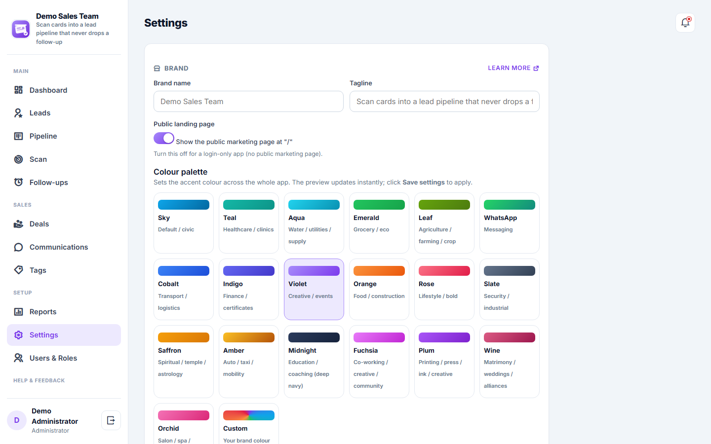Click the Follow-ups alarm clock icon
This screenshot has width=711, height=444.
(18, 183)
